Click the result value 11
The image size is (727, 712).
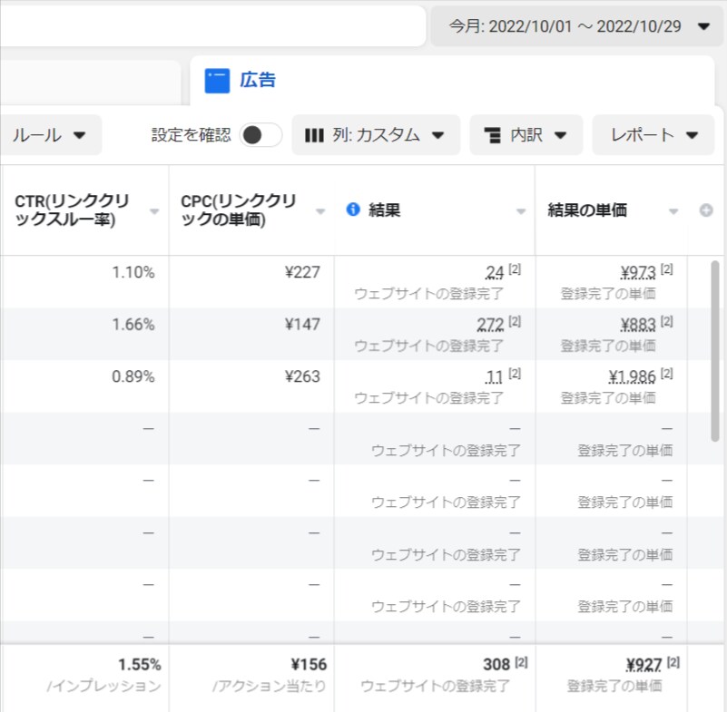click(x=495, y=376)
